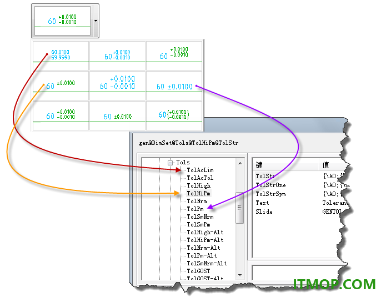Select TolPm-Alt tree item

point(202,256)
